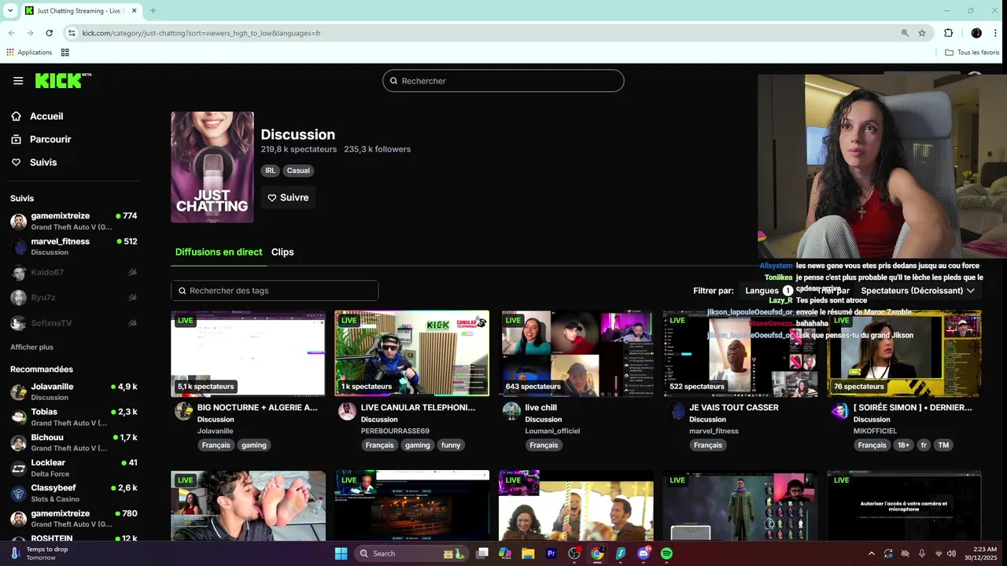Select funny tag on canular stream
Viewport: 1007px width, 566px height.
451,445
